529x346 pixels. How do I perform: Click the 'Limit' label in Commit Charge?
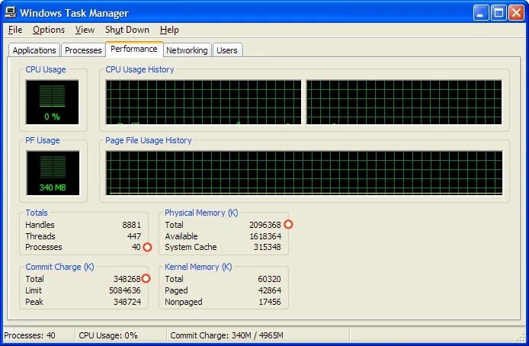[x=34, y=290]
